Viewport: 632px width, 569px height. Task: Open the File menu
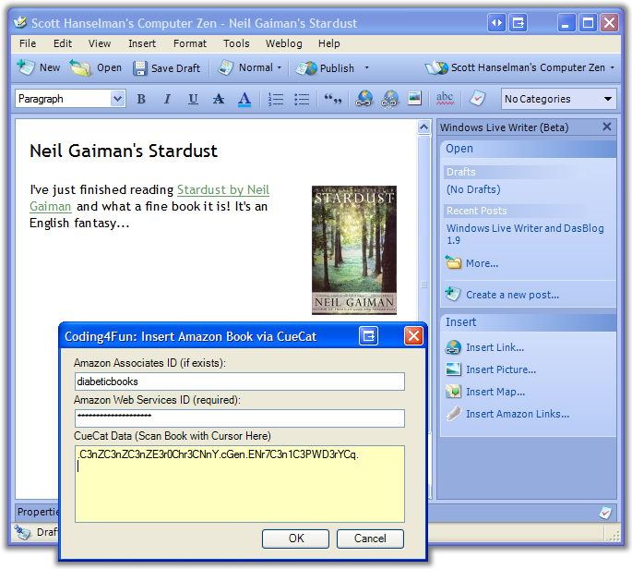click(x=28, y=43)
